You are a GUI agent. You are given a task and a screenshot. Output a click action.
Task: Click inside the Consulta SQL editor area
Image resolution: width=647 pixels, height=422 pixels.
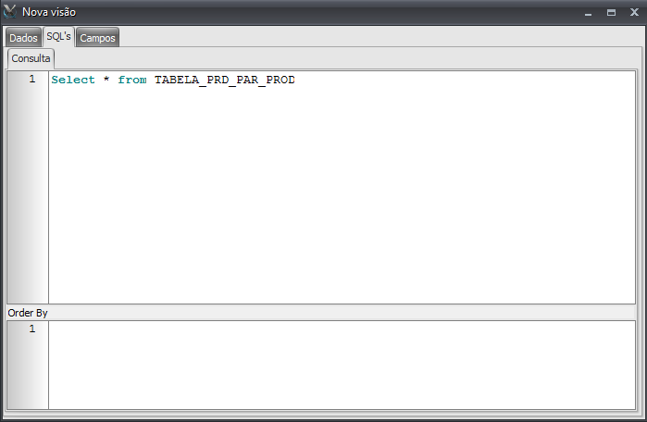click(x=342, y=187)
